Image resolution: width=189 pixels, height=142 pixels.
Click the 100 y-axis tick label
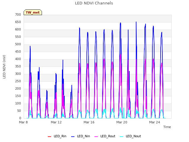pyautogui.click(x=18, y=104)
